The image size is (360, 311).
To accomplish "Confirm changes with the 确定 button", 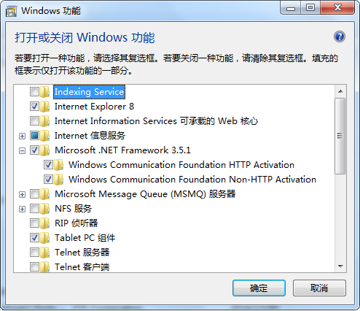I will click(259, 288).
